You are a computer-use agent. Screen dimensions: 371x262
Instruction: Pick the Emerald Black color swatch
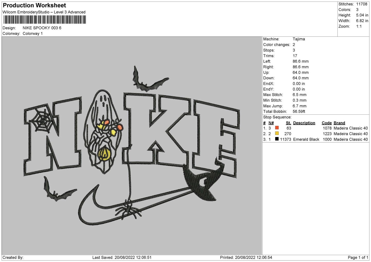point(277,139)
